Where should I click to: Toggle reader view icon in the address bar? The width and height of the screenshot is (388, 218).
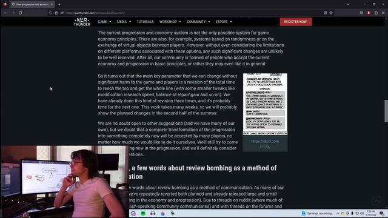point(325,13)
